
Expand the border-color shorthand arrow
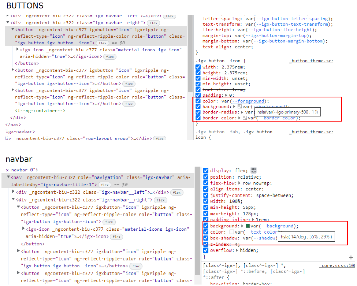click(239, 118)
